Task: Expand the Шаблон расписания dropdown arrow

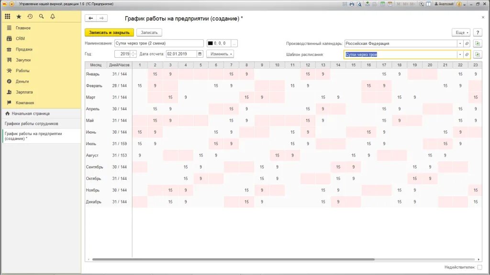Action: pyautogui.click(x=460, y=54)
